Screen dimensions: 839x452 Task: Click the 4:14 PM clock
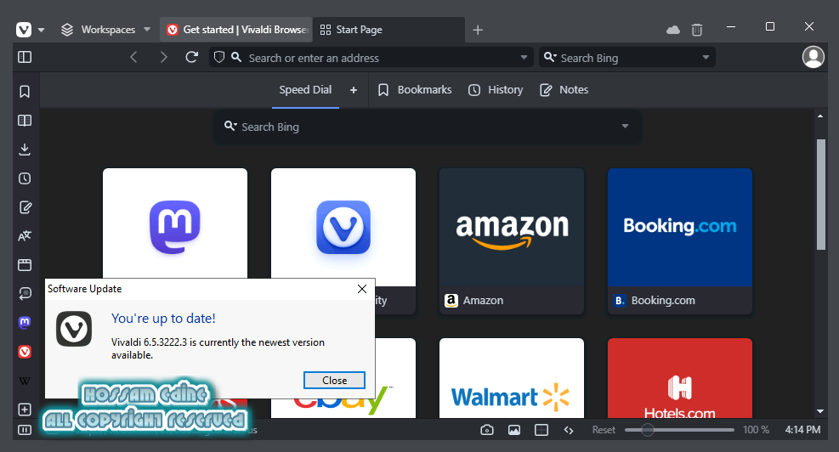pos(802,430)
